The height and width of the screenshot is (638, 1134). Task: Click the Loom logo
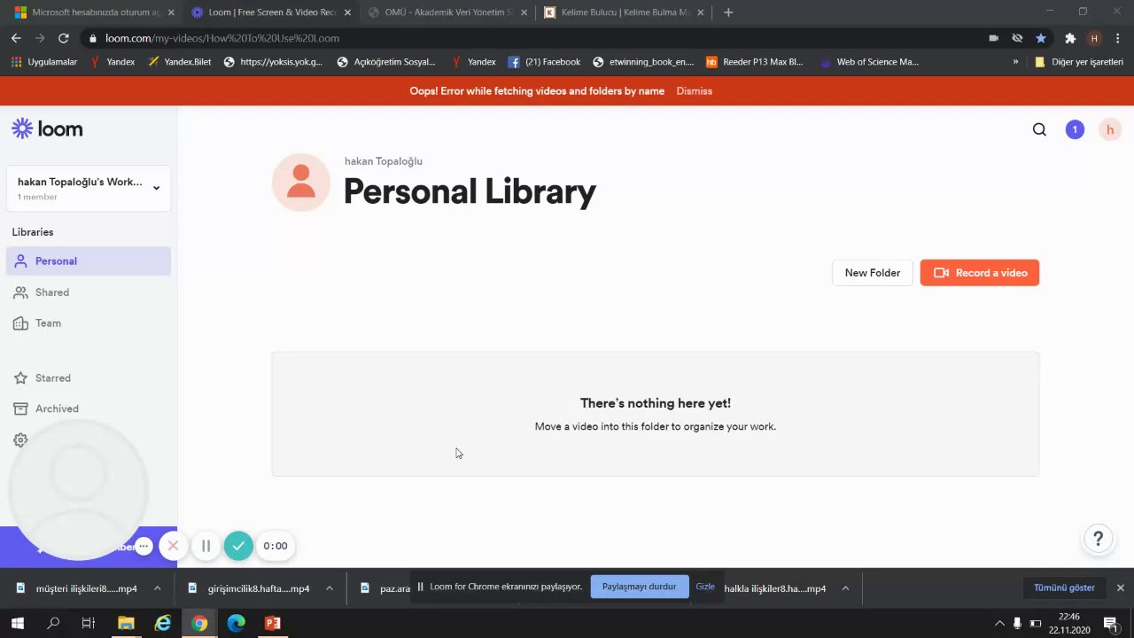(x=47, y=128)
